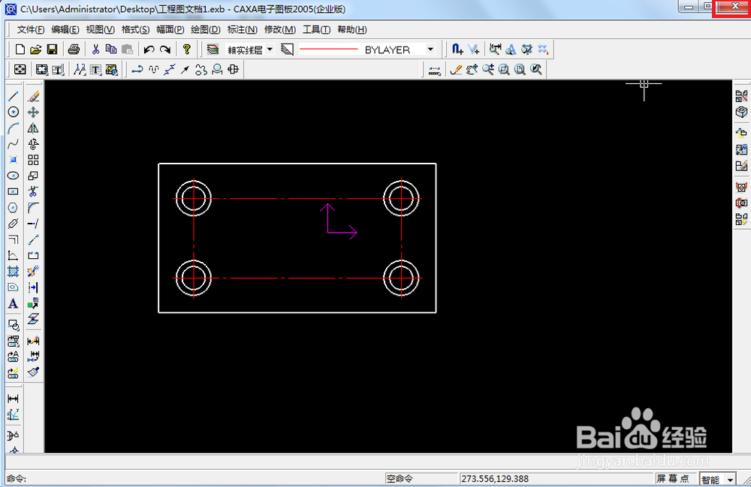Open the 格式(S) menu
Image resolution: width=751 pixels, height=487 pixels.
(x=135, y=30)
